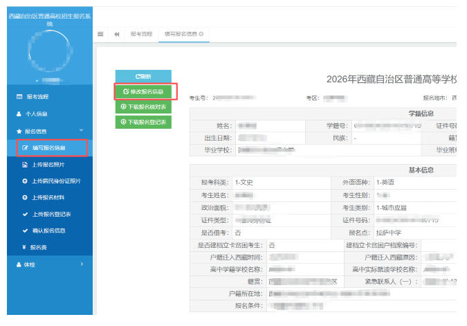
Task: Click the 户籍所在地 label
Action: coord(246,294)
